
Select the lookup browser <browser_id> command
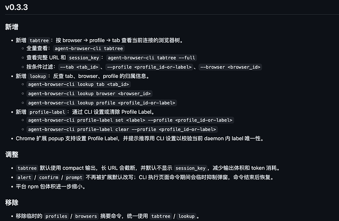89,94
